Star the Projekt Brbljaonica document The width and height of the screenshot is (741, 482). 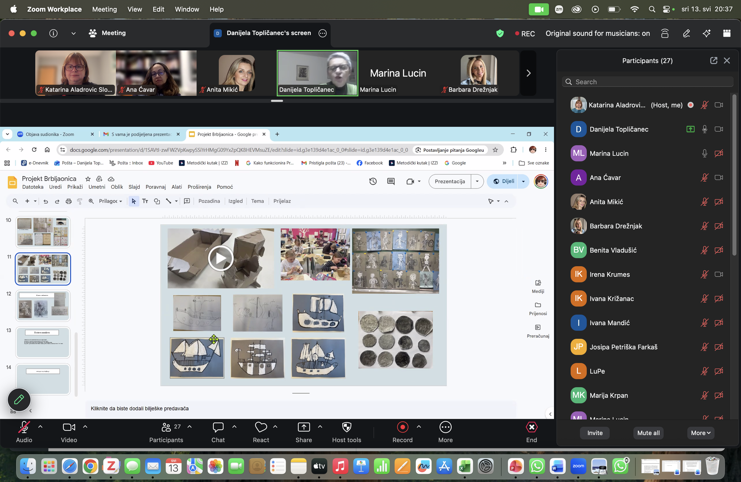click(88, 179)
